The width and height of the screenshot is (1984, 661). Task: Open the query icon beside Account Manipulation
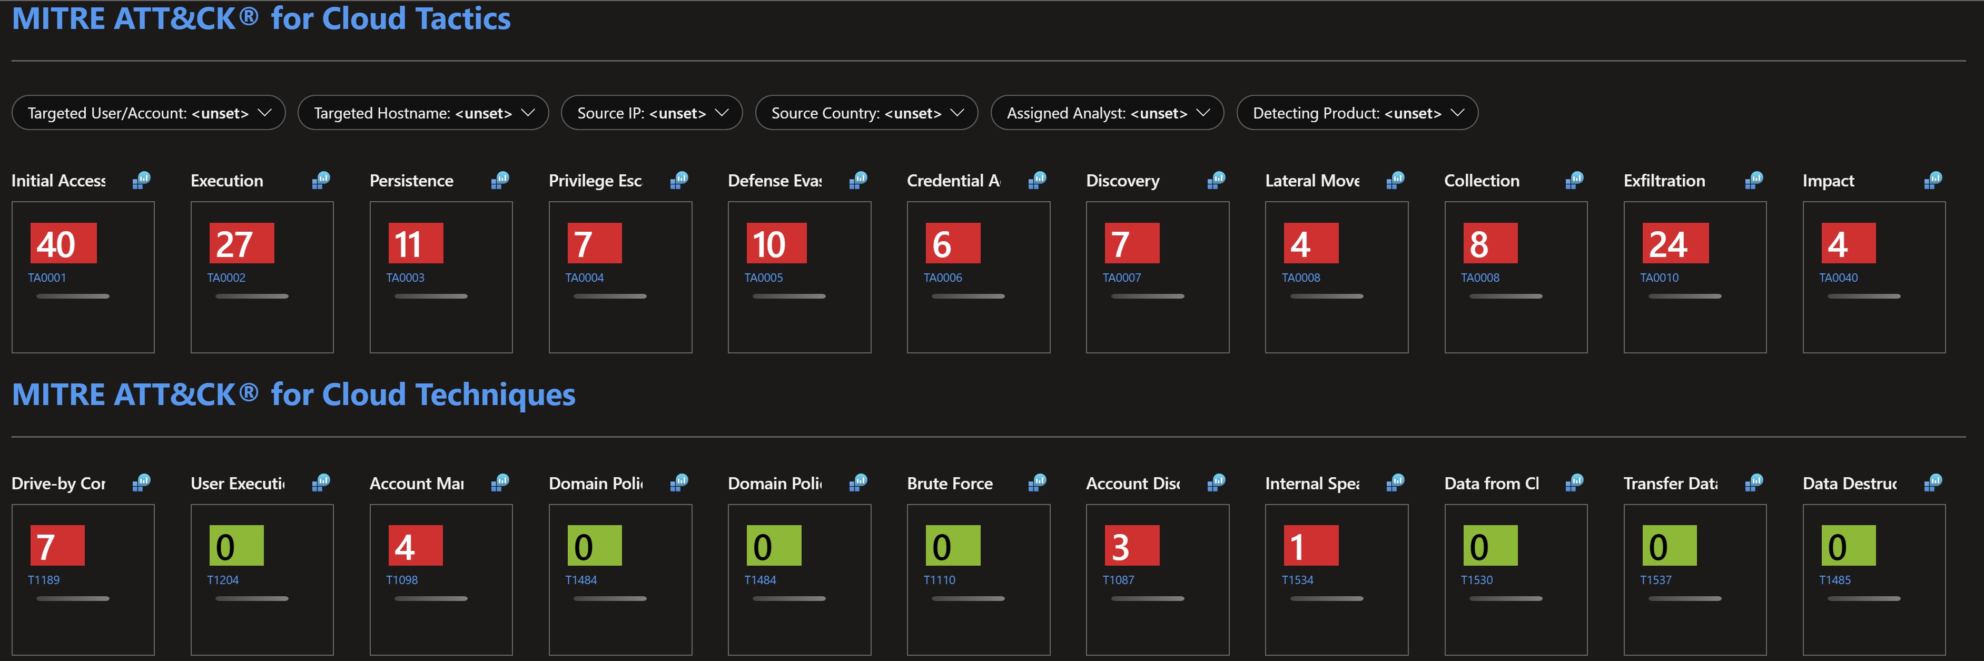tap(501, 483)
